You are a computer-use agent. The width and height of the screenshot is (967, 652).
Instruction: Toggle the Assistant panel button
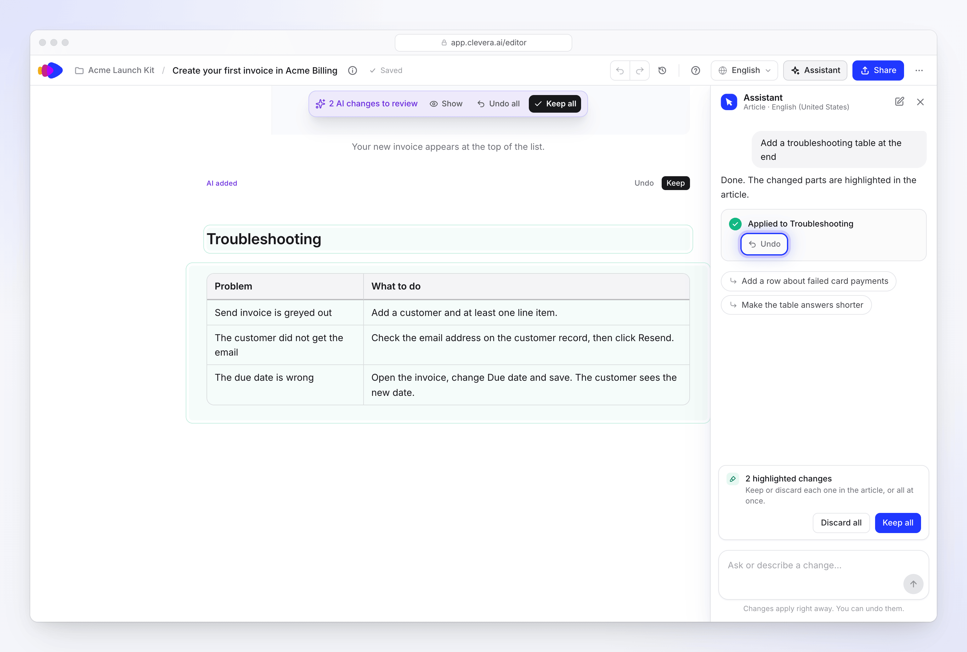[x=815, y=70]
